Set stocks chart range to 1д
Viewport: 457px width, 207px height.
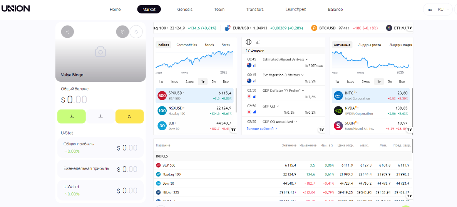point(337,81)
